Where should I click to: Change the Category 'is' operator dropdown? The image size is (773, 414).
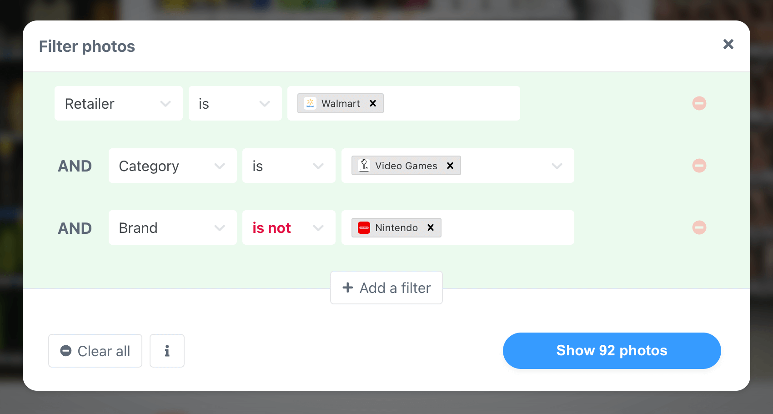[288, 166]
